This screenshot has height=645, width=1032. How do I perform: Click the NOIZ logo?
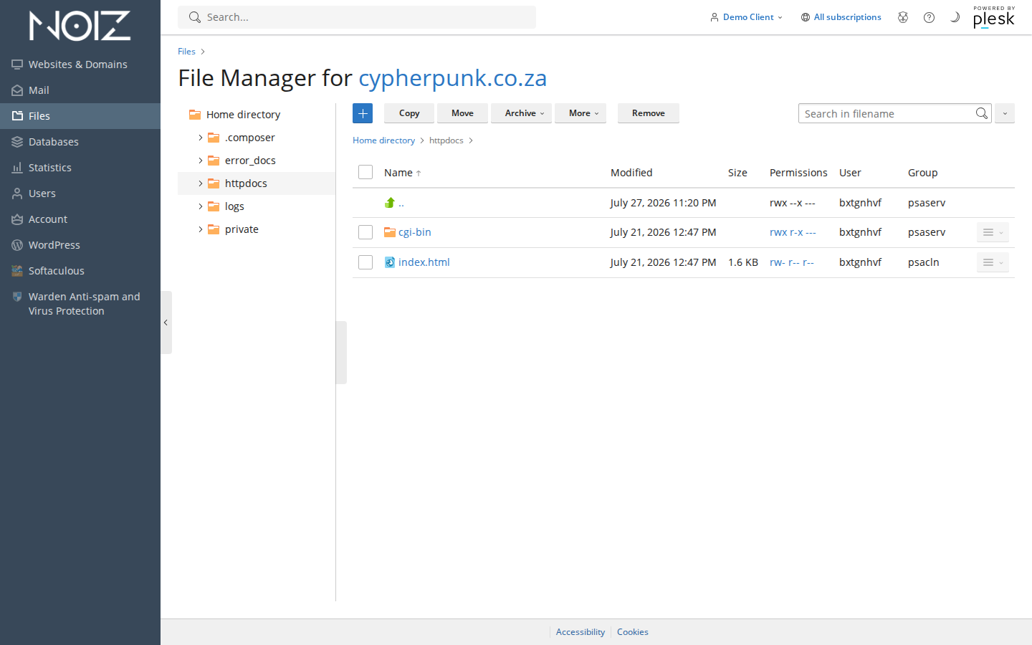pyautogui.click(x=80, y=26)
